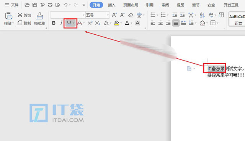
Task: Toggle subscript X₂ formatting
Action: pos(98,23)
